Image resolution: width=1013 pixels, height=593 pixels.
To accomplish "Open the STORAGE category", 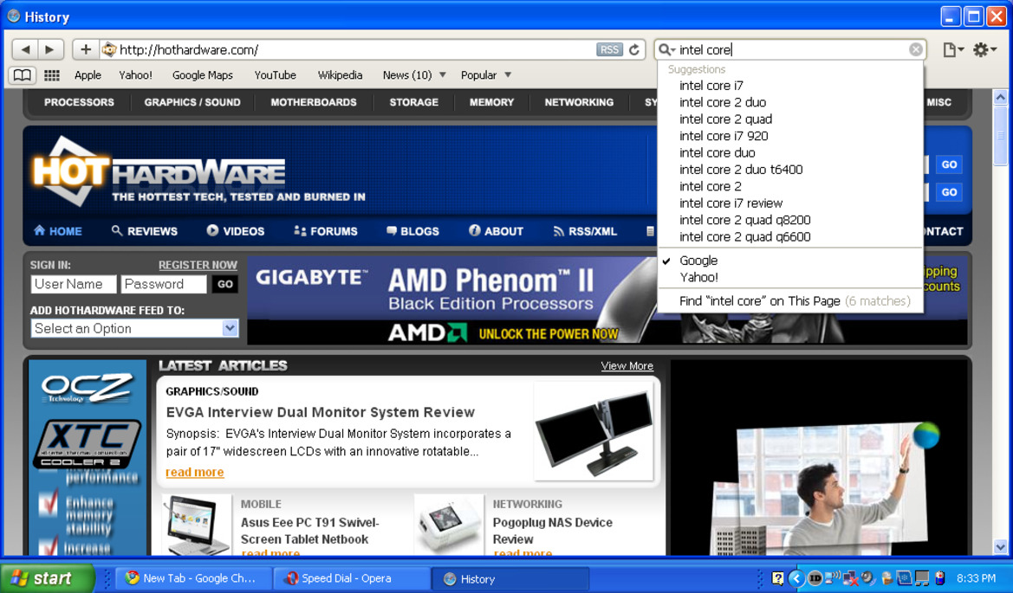I will [413, 102].
